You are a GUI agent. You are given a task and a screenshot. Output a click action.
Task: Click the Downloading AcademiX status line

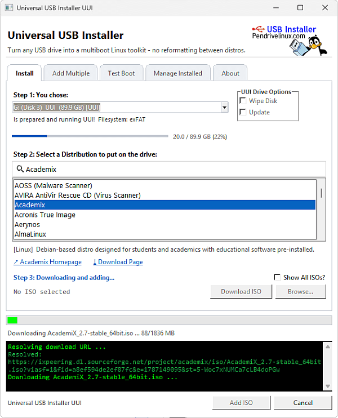tap(91, 333)
